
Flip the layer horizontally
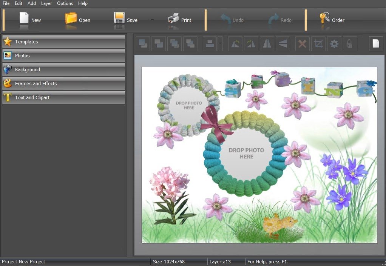click(x=267, y=44)
